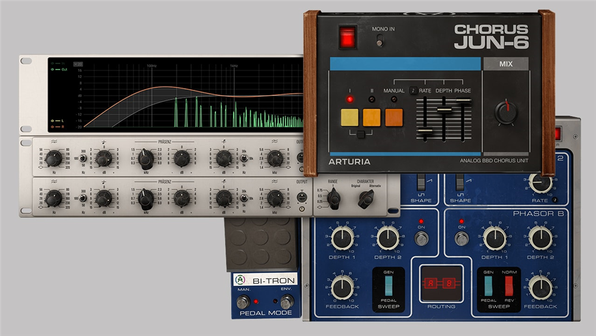Activate the MANUAL mode button on Chorus JUN-6

[394, 117]
